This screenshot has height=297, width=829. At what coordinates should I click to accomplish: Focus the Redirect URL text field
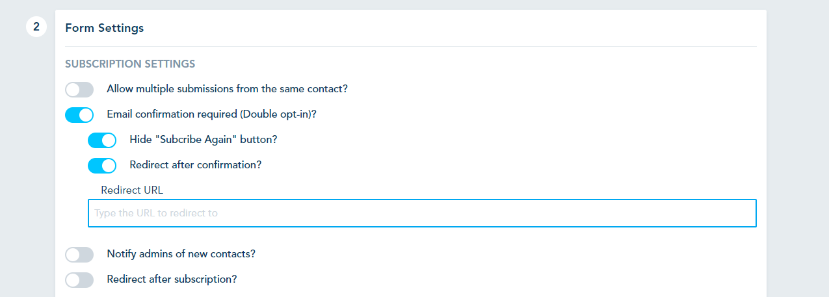421,213
